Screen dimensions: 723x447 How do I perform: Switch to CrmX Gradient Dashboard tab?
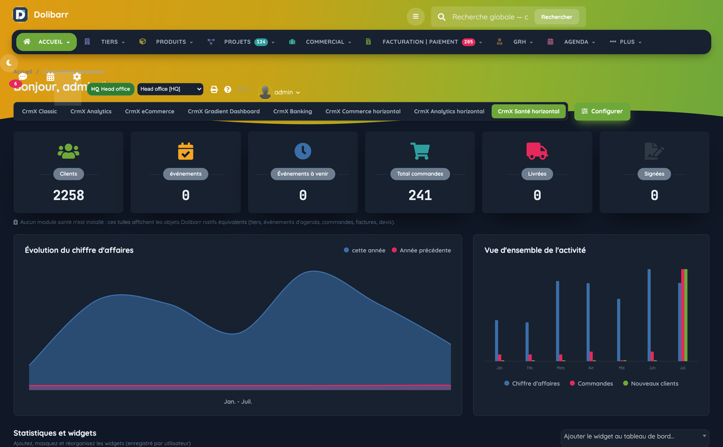(x=224, y=111)
